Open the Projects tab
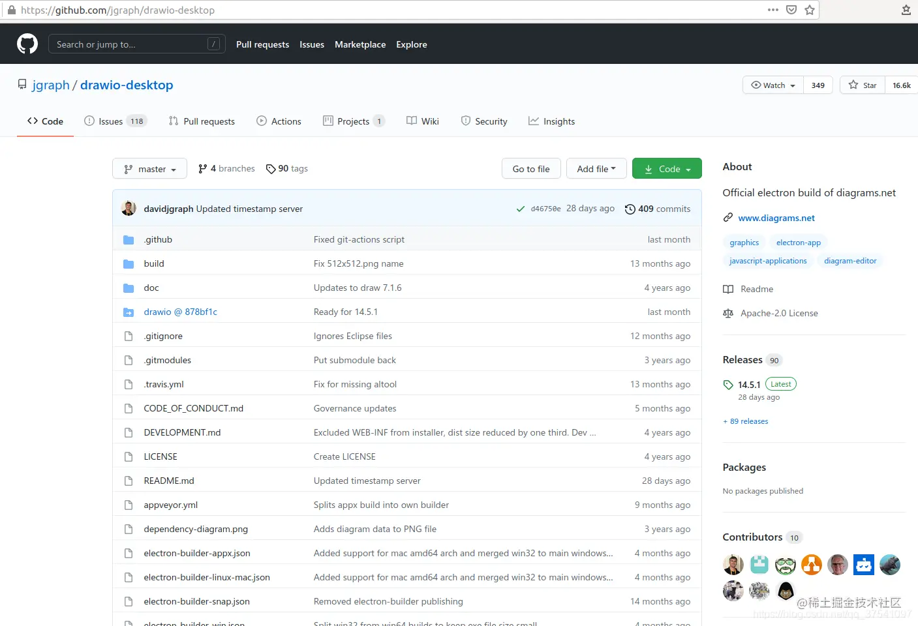 tap(354, 121)
